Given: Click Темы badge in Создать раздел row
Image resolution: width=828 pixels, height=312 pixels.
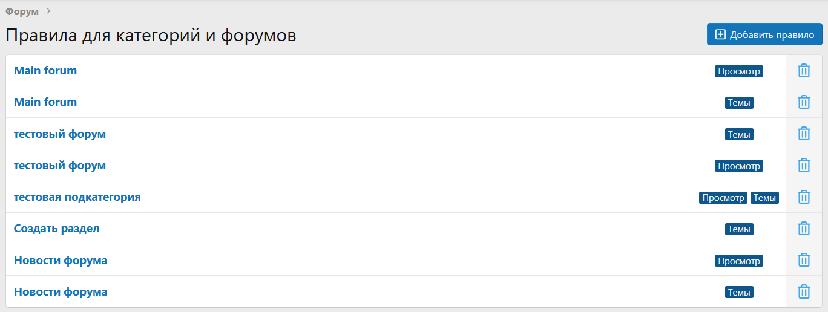Looking at the screenshot, I should tap(739, 229).
